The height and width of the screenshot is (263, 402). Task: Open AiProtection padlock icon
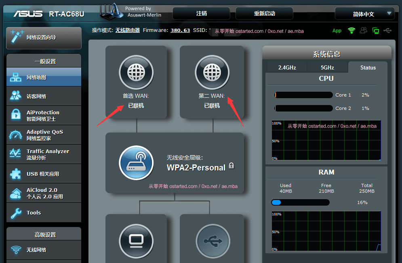pos(16,114)
